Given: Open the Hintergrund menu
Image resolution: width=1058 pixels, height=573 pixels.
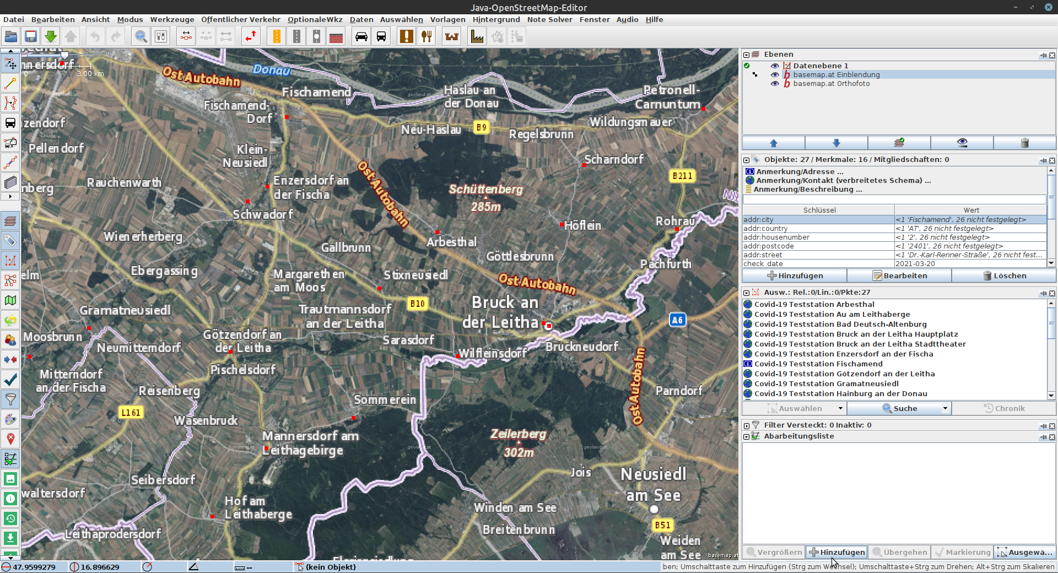Looking at the screenshot, I should (x=496, y=19).
